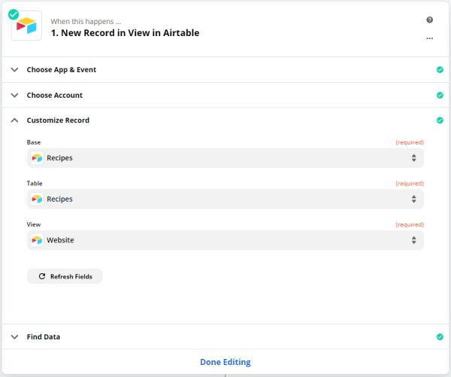The width and height of the screenshot is (451, 377).
Task: Click the green checkmark on Airtable logo
Action: [14, 14]
